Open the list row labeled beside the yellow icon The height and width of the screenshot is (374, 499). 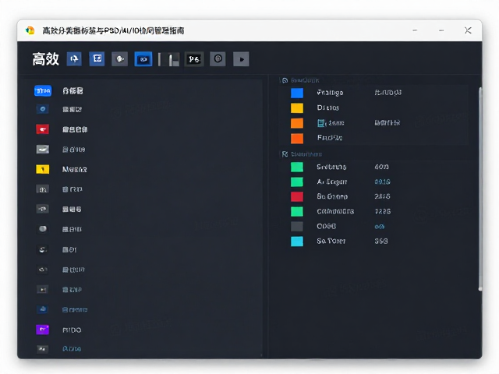click(x=75, y=169)
